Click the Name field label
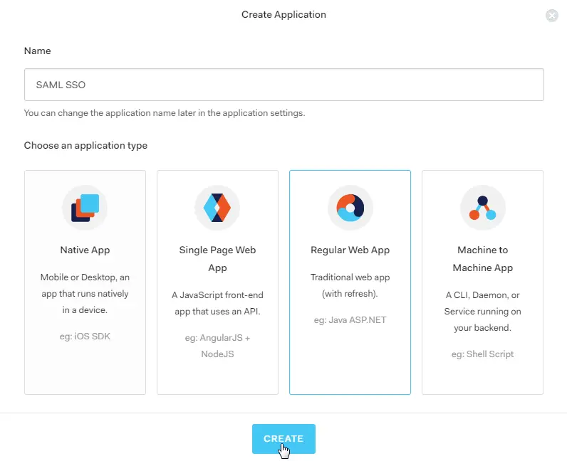 38,51
